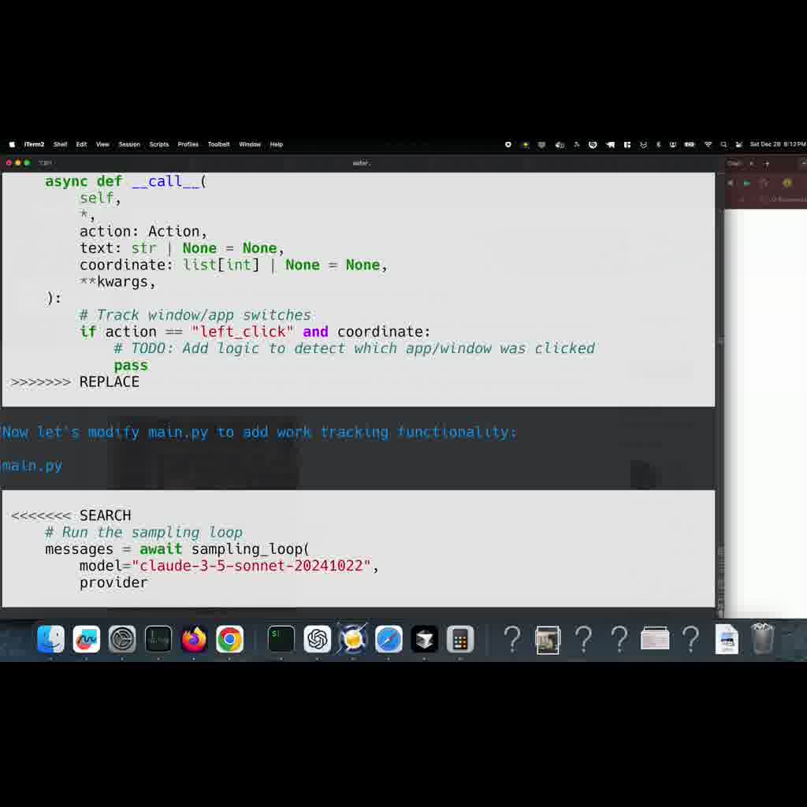
Task: Open the iTerm2 application menu
Action: coord(34,145)
